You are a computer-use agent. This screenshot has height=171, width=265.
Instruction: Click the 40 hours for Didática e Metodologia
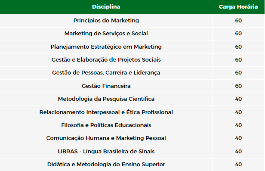pos(238,165)
